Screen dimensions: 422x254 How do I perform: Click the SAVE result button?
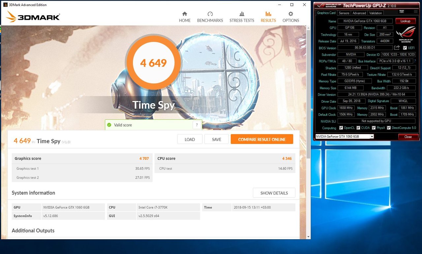tap(217, 139)
